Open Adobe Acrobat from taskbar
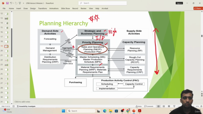Image resolution: width=203 pixels, height=114 pixels. tap(140, 111)
